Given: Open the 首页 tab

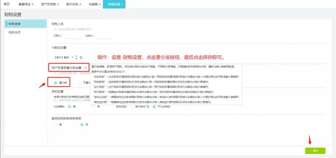Looking at the screenshot, I should pos(7,4).
